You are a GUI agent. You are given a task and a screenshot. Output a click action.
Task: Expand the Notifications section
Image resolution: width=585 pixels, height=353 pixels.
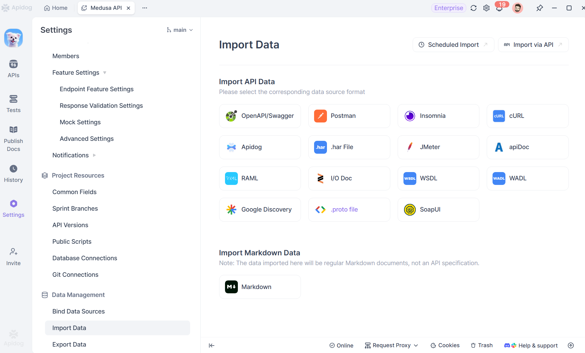coord(70,155)
